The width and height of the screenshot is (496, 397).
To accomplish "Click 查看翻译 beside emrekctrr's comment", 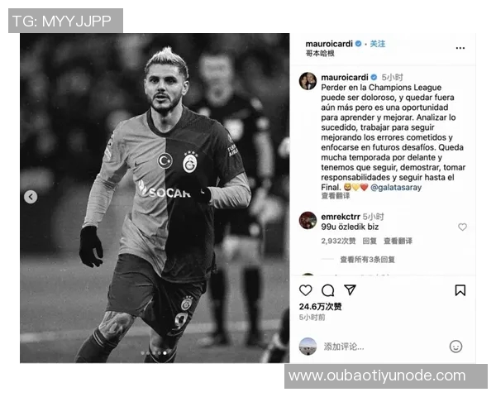I will pyautogui.click(x=398, y=241).
